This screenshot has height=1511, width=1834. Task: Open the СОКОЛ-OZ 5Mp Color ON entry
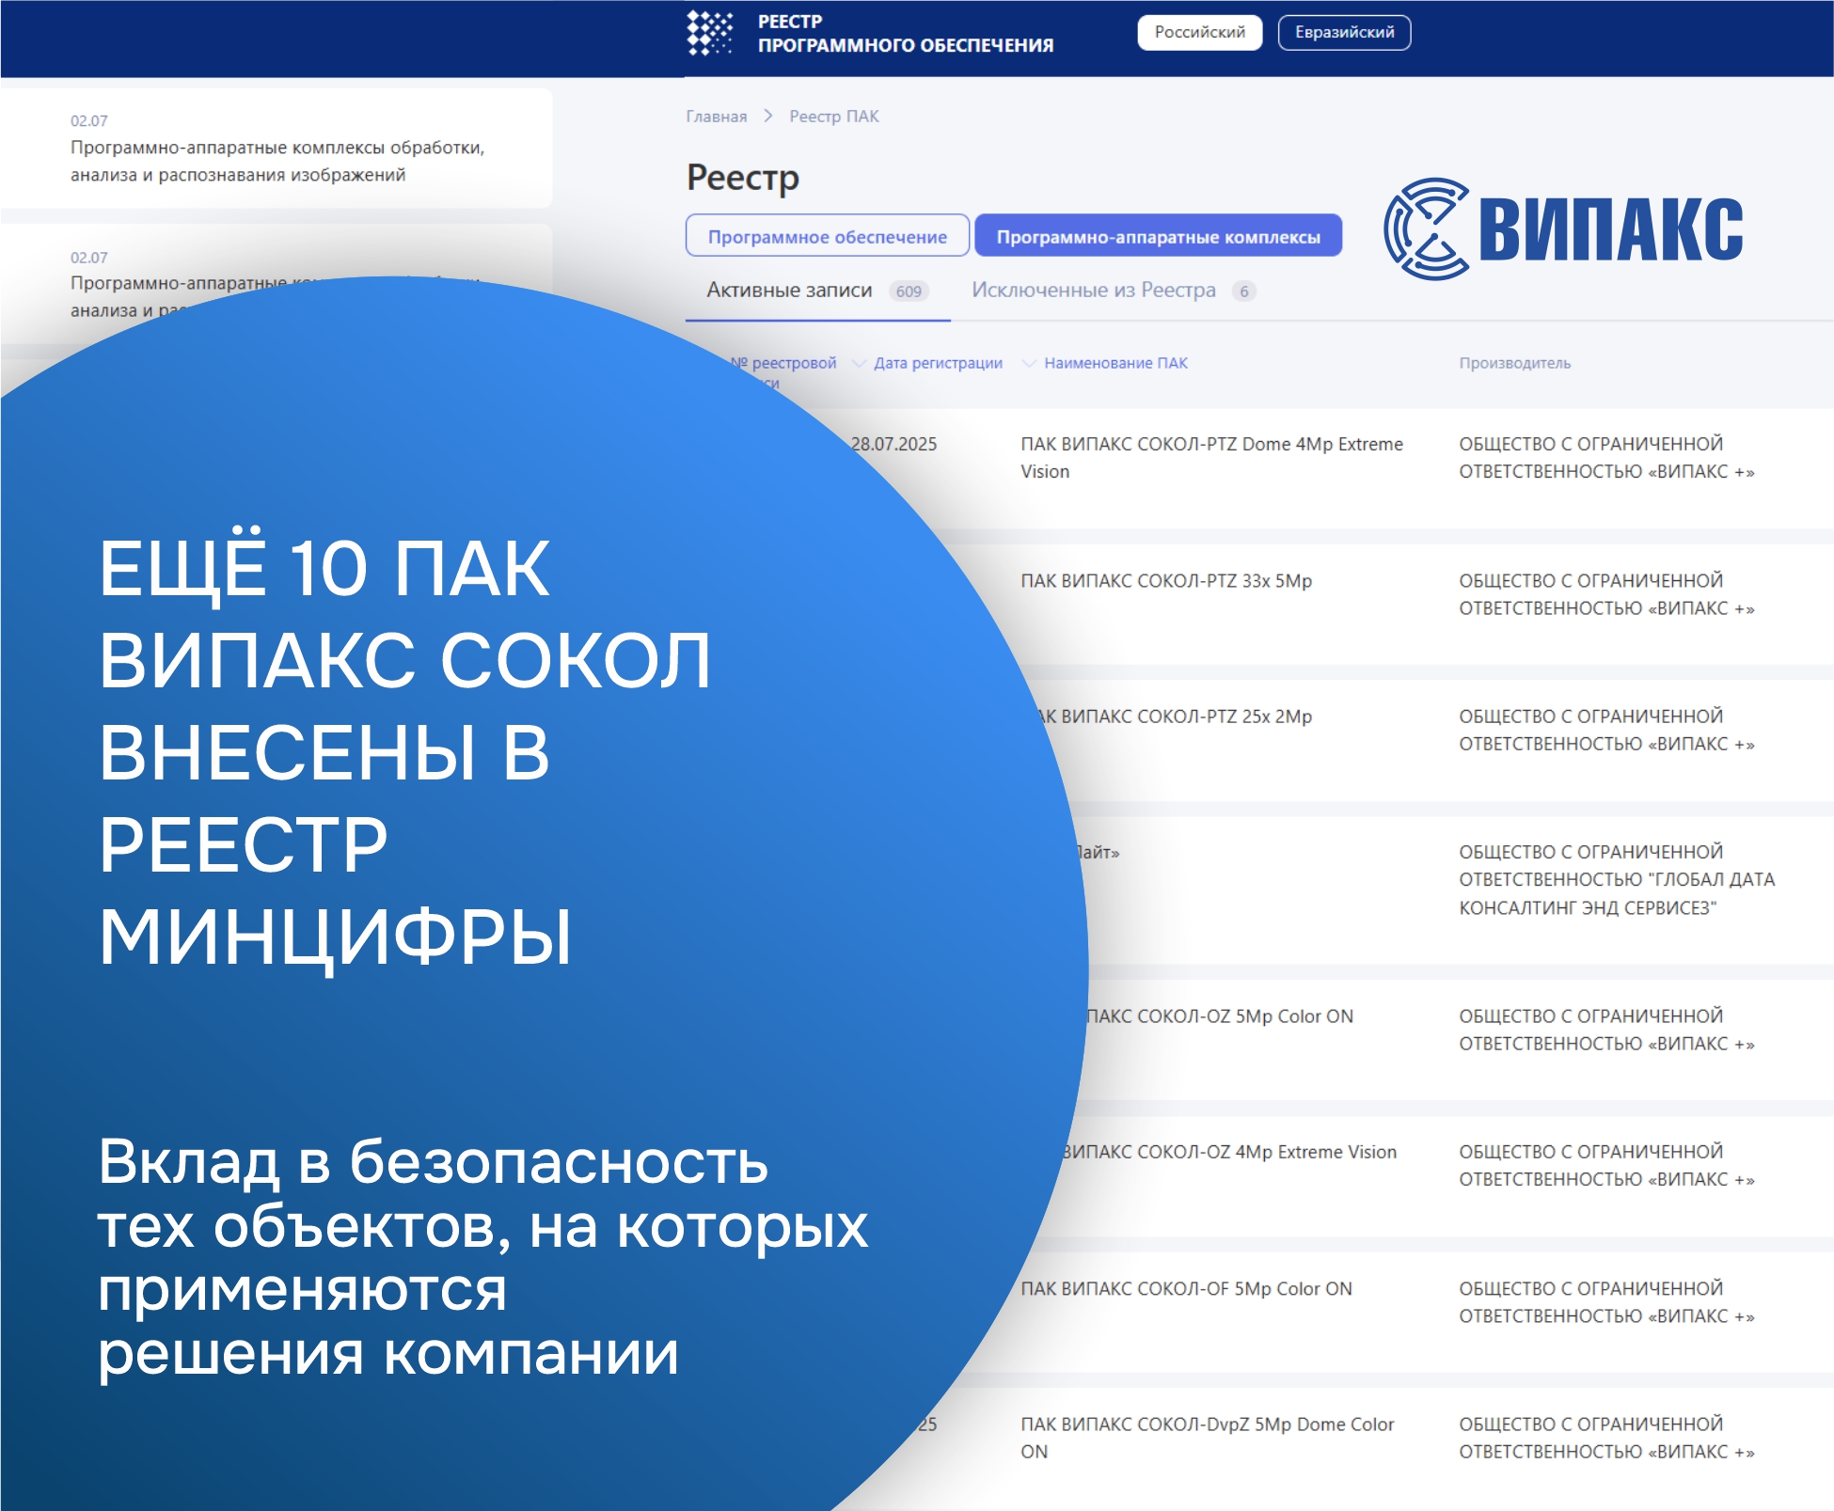click(x=1219, y=1016)
